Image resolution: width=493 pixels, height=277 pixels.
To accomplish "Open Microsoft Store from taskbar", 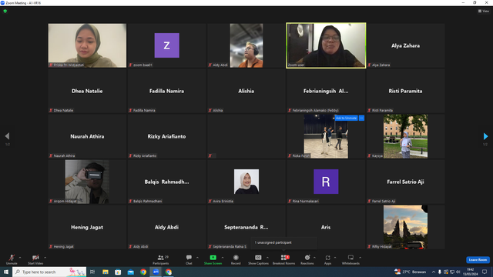I will 118,272.
